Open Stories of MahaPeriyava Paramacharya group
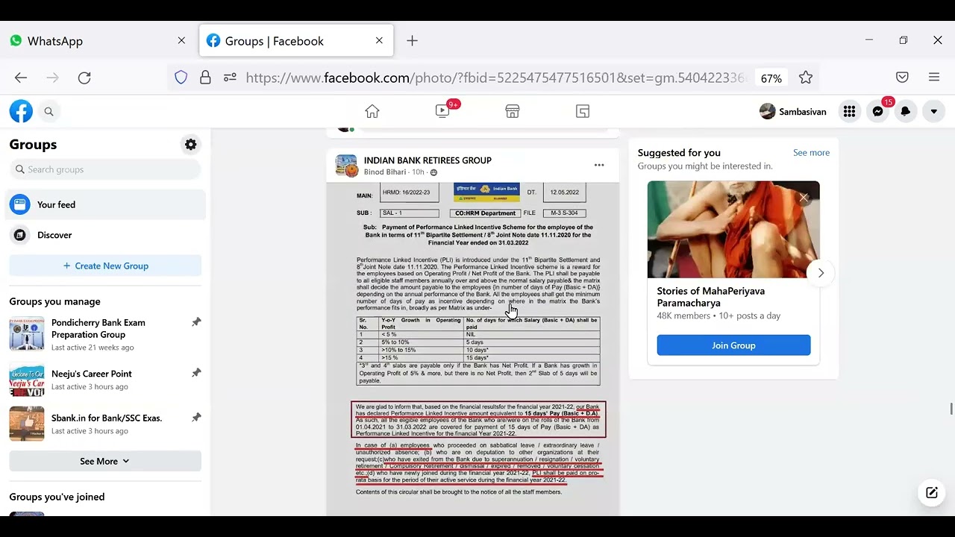 point(711,297)
